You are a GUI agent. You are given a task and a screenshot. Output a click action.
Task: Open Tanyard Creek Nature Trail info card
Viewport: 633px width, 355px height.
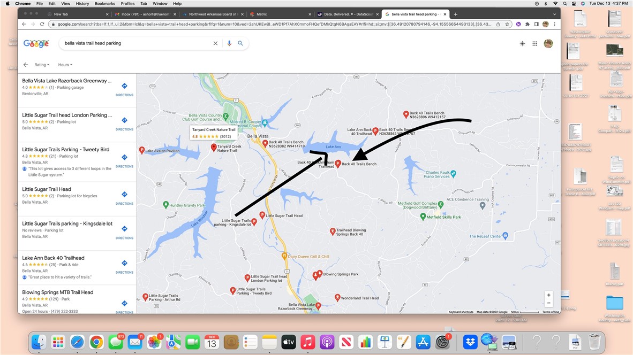click(214, 133)
